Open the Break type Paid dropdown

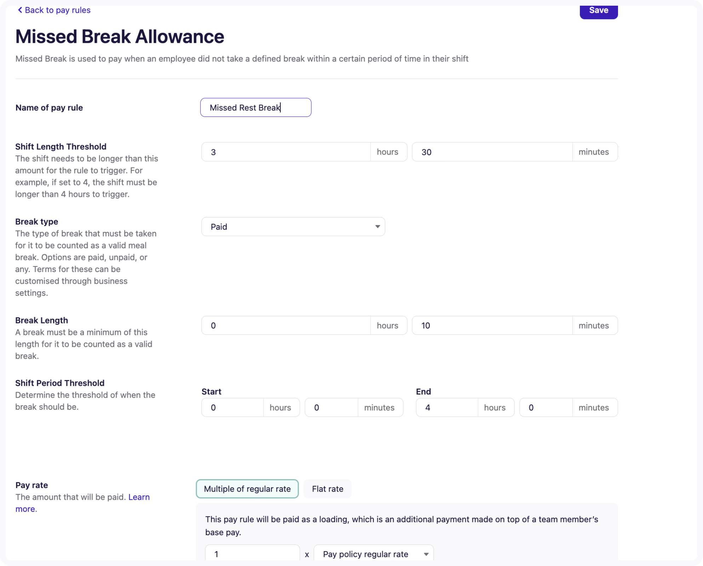(293, 227)
